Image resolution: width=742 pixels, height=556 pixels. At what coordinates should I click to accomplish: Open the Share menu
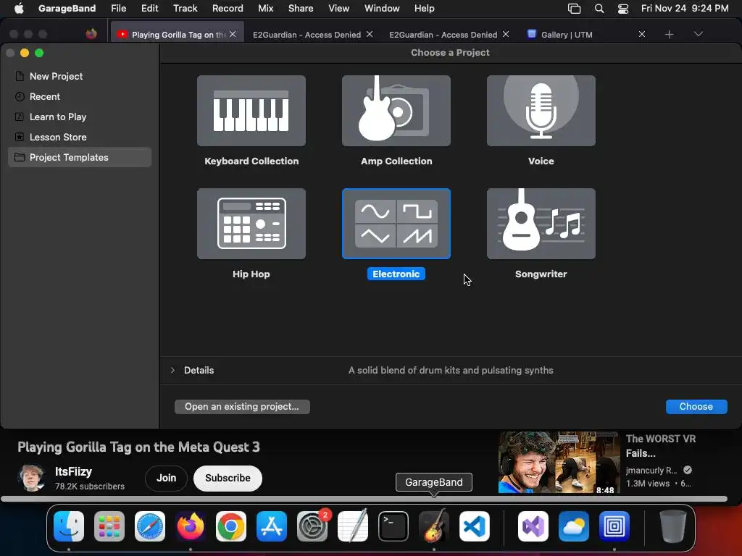pos(301,8)
